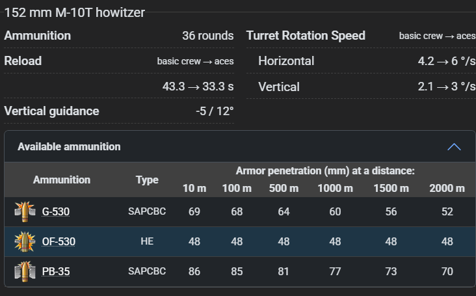This screenshot has width=476, height=296.
Task: Collapse the Available ammunition panel chevron
Action: 454,147
